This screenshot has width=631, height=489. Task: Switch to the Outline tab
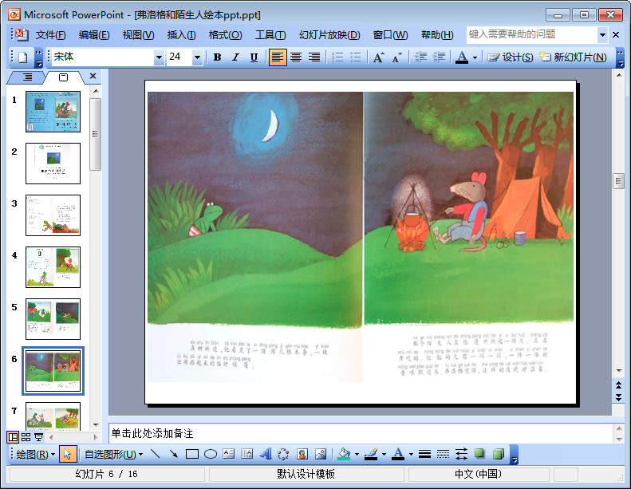click(x=27, y=77)
